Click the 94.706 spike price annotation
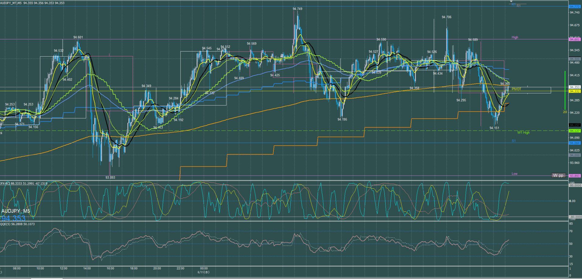The width and height of the screenshot is (582, 279). pos(446,17)
